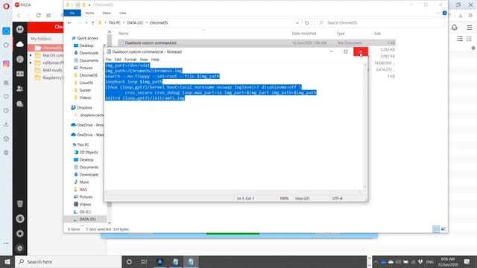Open Notepad's Format menu

click(x=130, y=60)
